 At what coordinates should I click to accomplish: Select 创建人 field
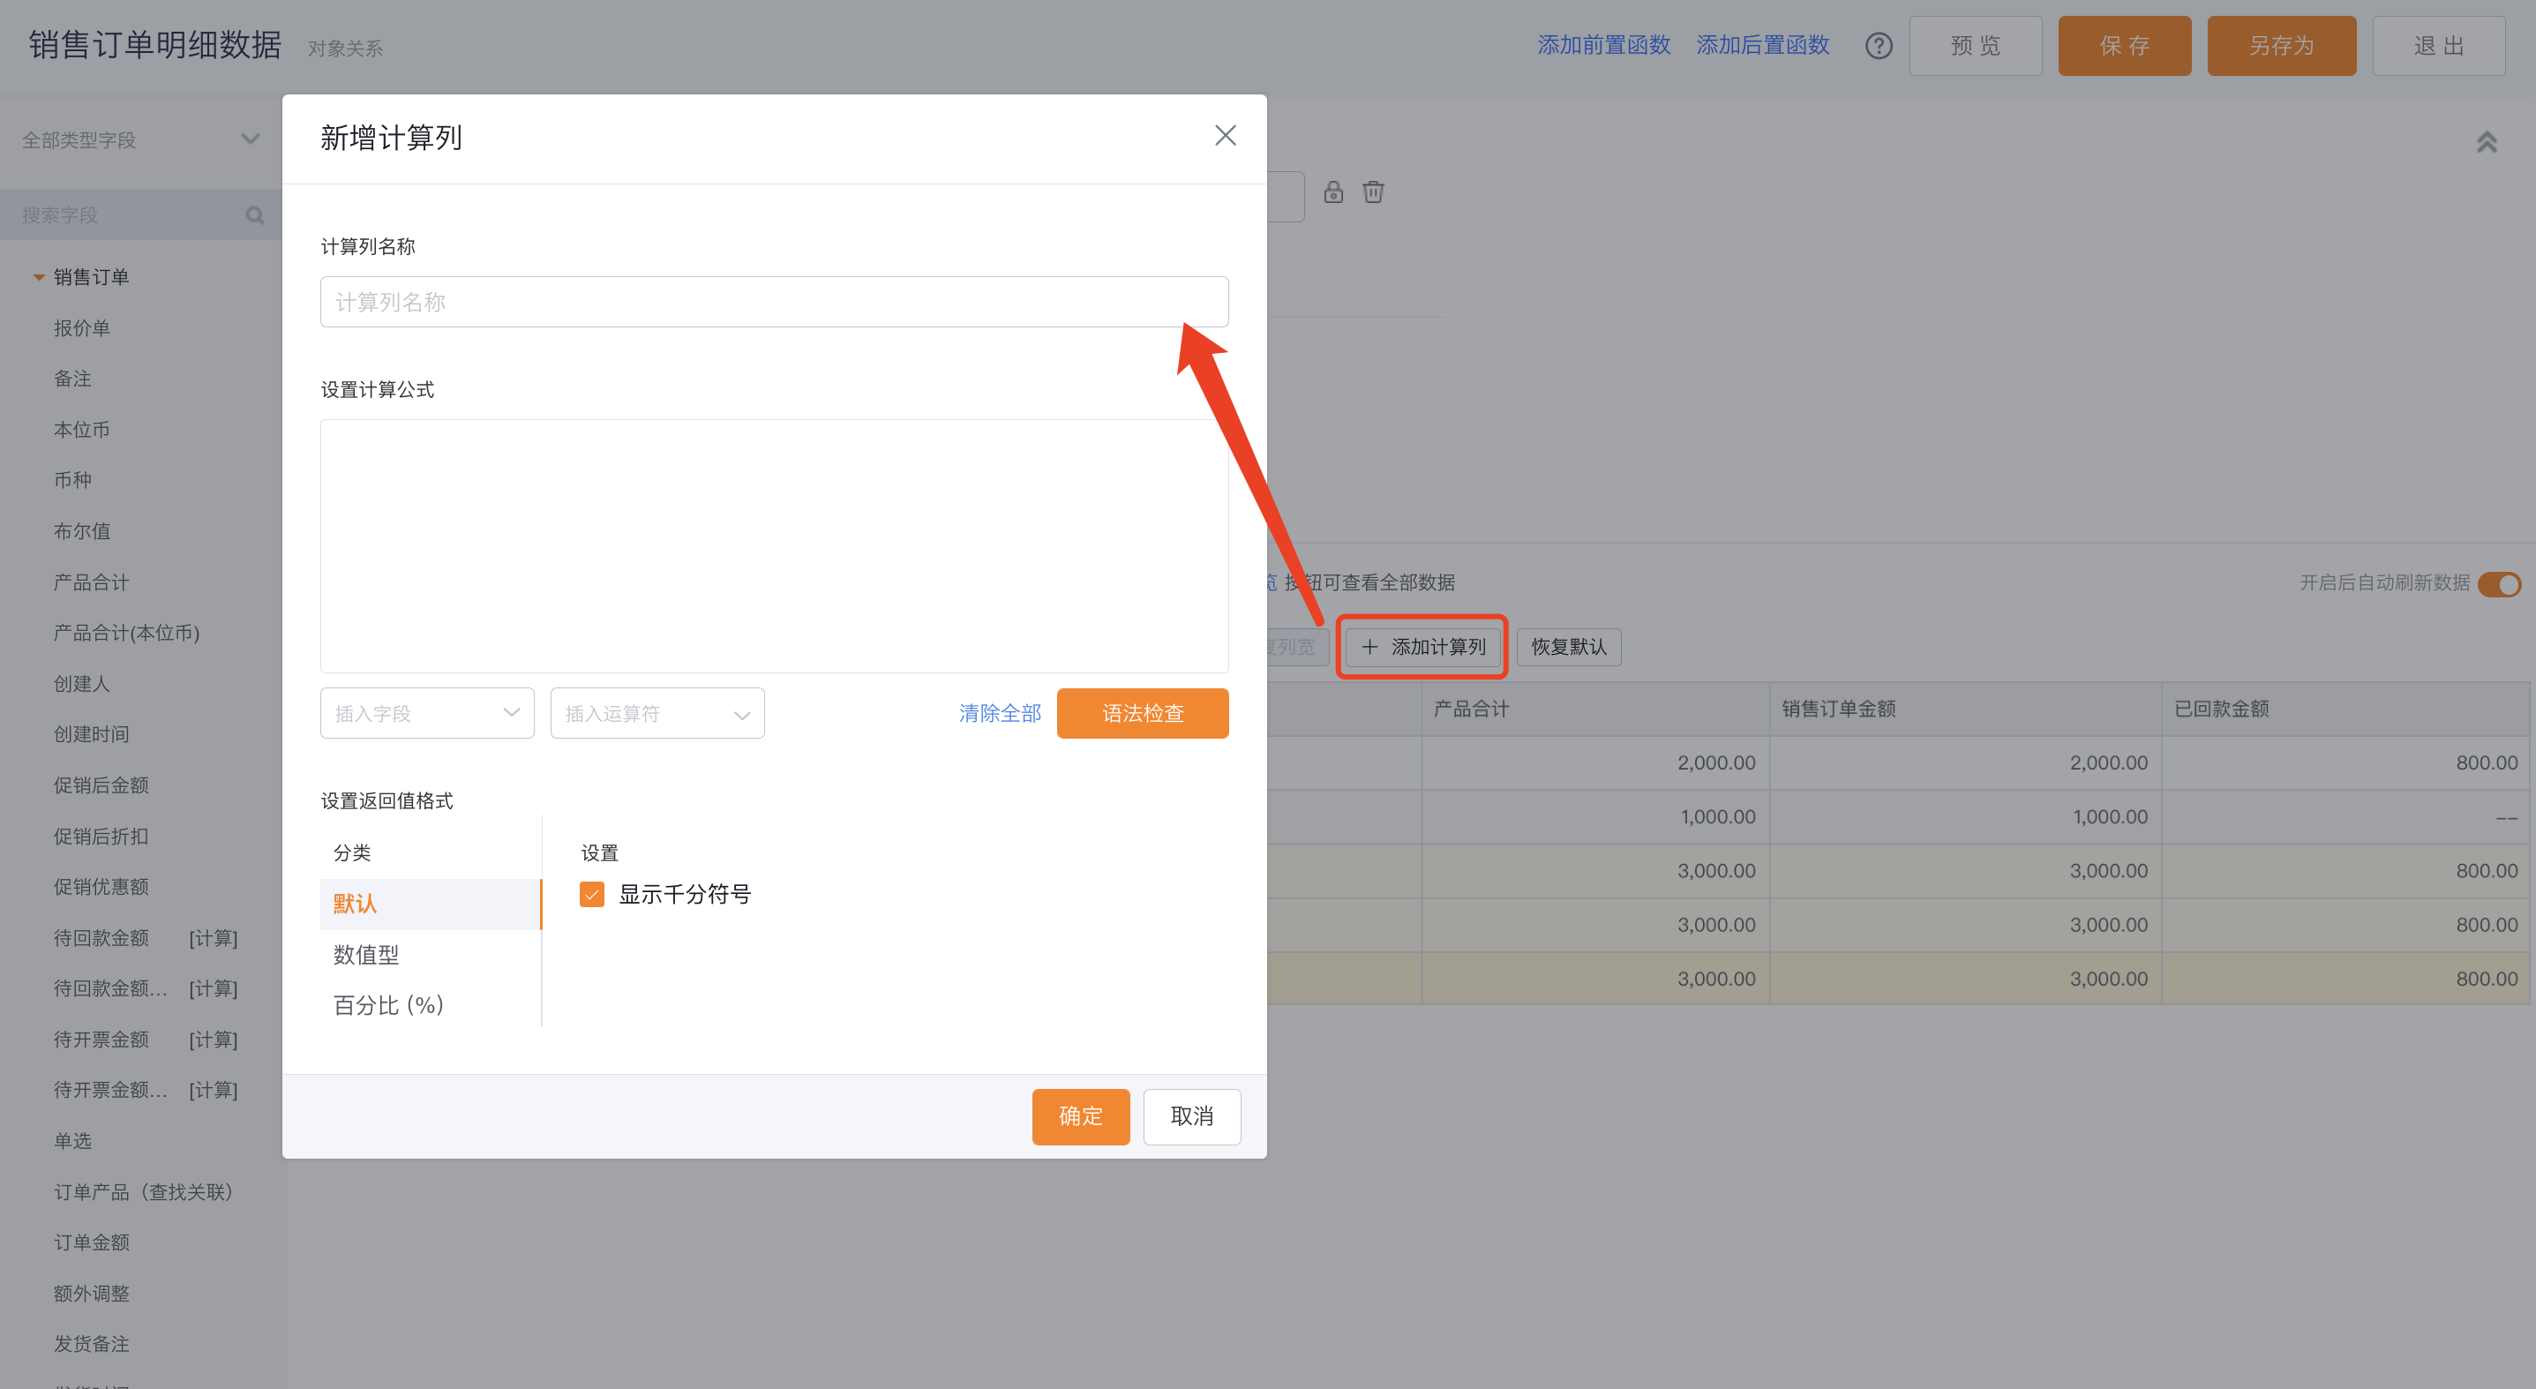tap(82, 684)
